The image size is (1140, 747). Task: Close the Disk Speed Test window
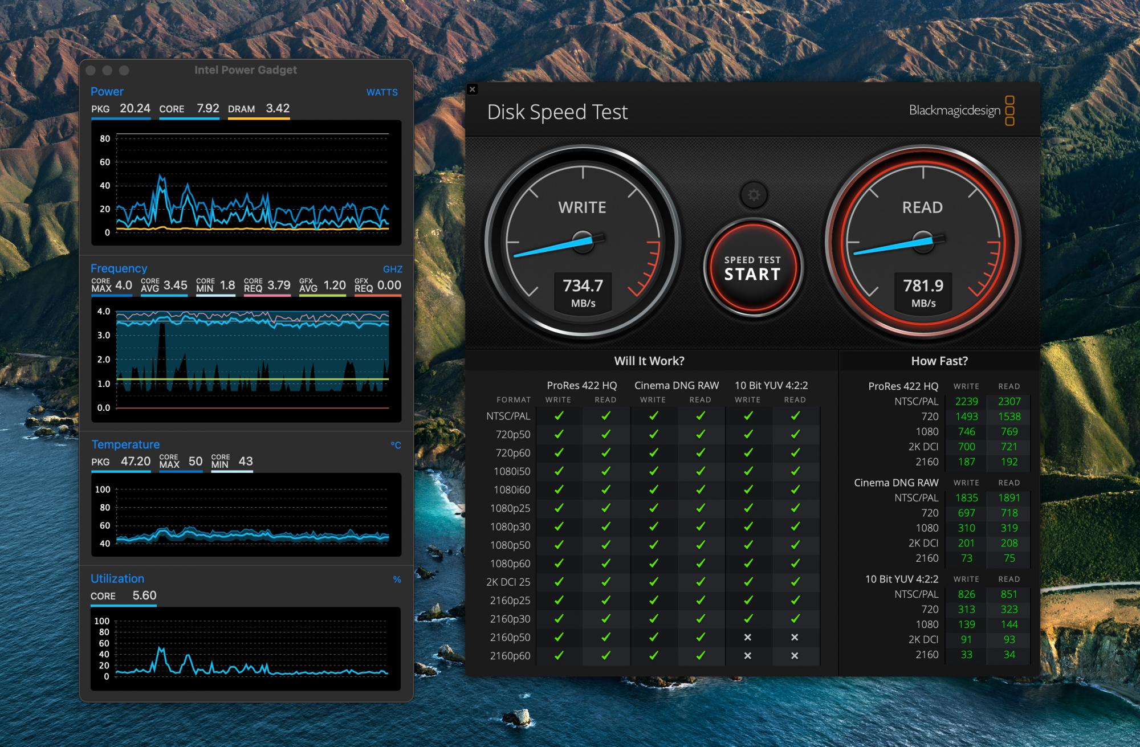pyautogui.click(x=472, y=89)
